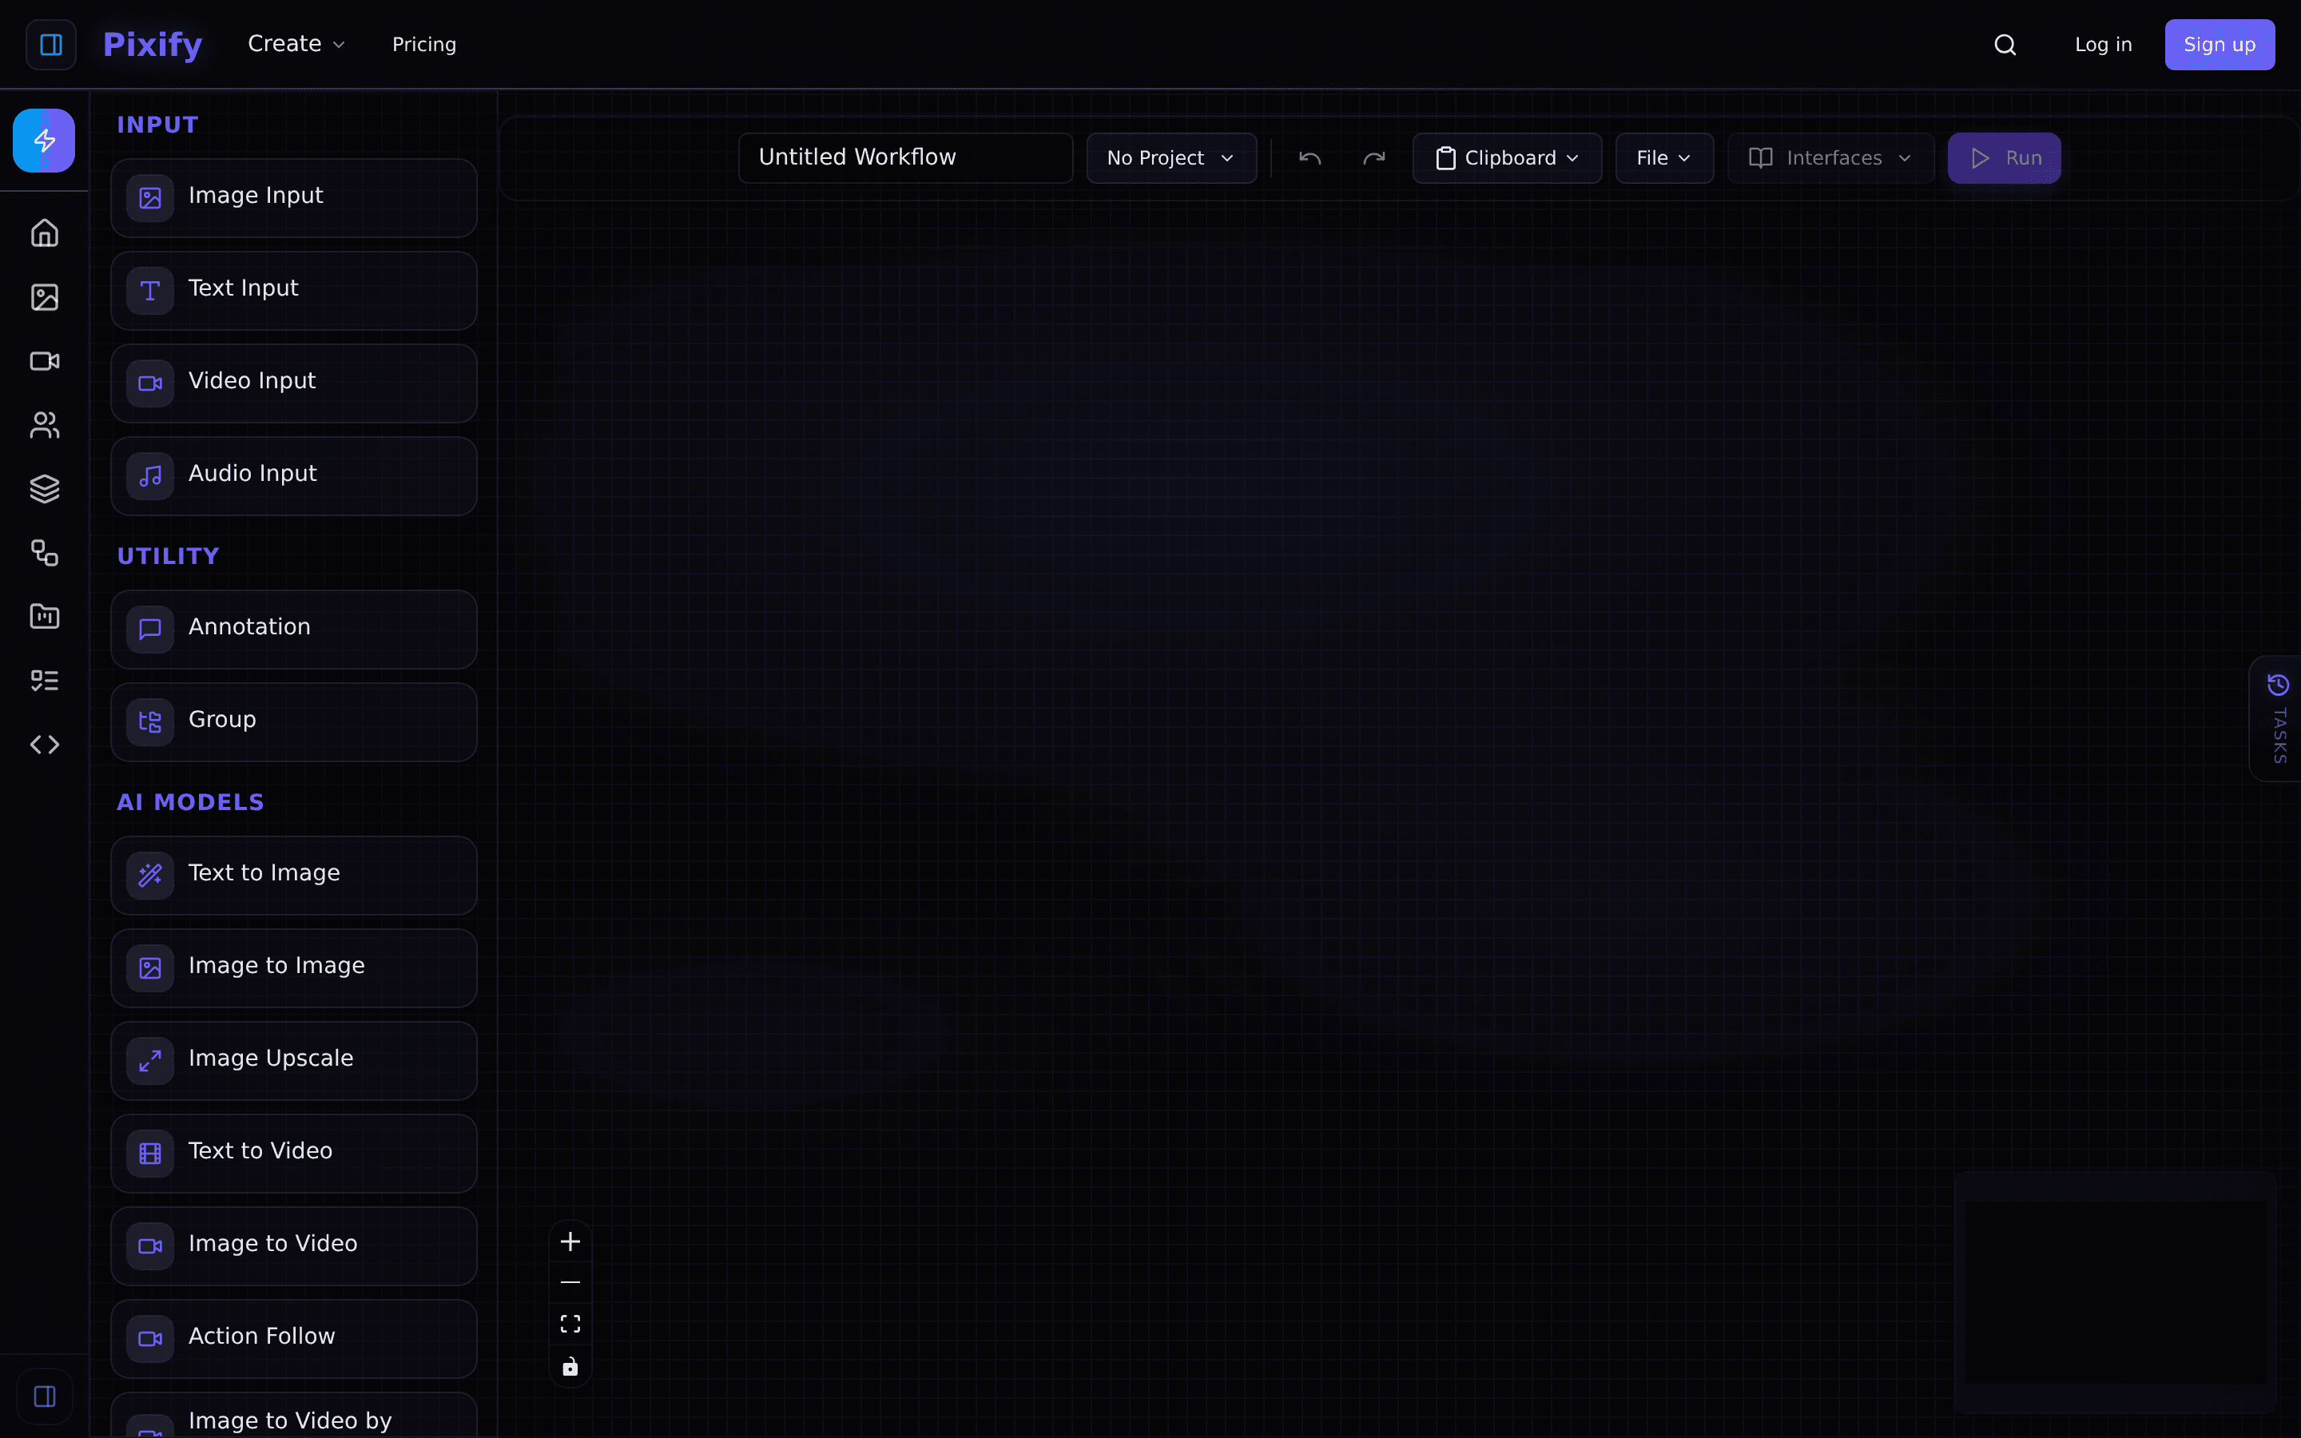Toggle sidebar panel button beside Pixify logo
Image resolution: width=2301 pixels, height=1438 pixels.
(x=51, y=45)
